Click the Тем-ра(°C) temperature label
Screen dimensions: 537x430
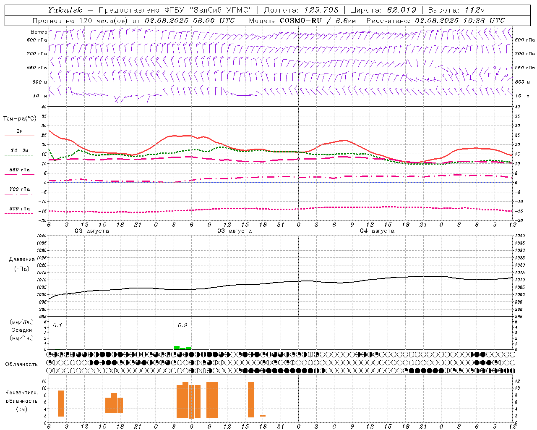[20, 119]
